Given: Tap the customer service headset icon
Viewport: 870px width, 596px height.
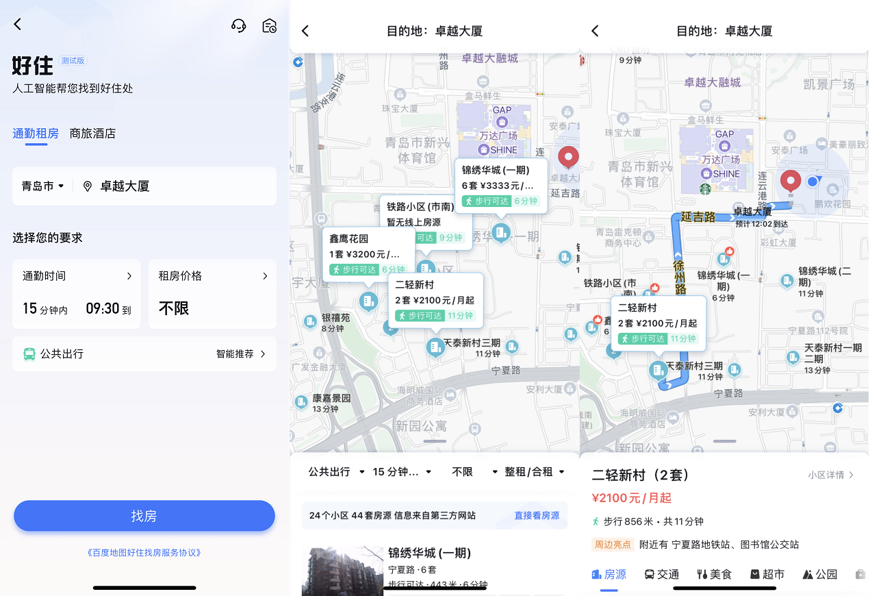Looking at the screenshot, I should pos(238,26).
